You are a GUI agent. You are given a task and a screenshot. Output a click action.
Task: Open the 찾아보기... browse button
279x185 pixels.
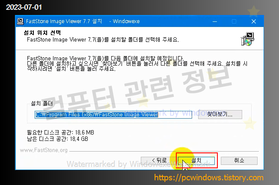pos(220,114)
